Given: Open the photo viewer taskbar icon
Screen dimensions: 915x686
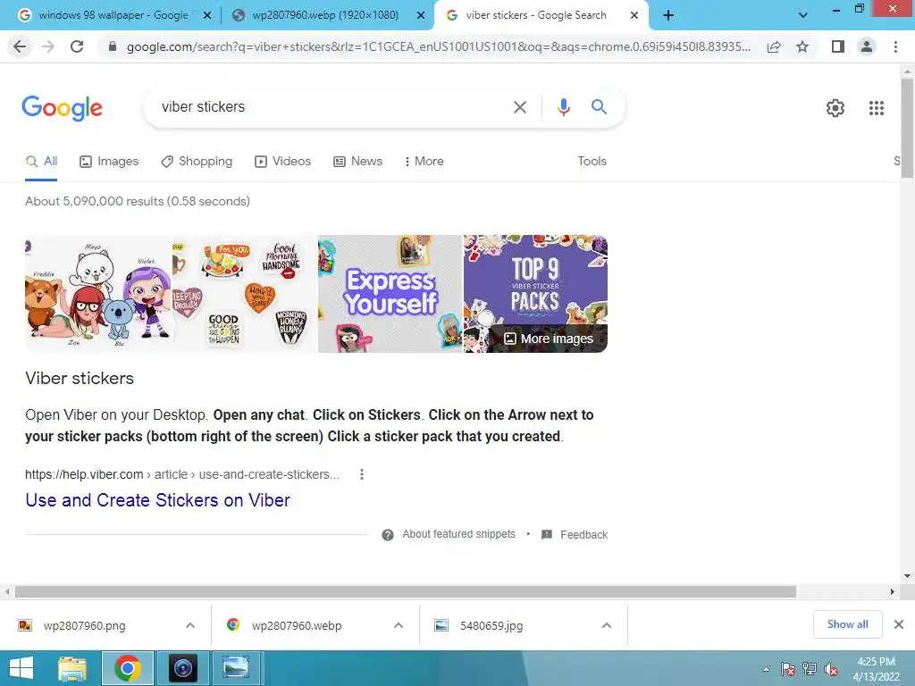Looking at the screenshot, I should click(x=236, y=668).
